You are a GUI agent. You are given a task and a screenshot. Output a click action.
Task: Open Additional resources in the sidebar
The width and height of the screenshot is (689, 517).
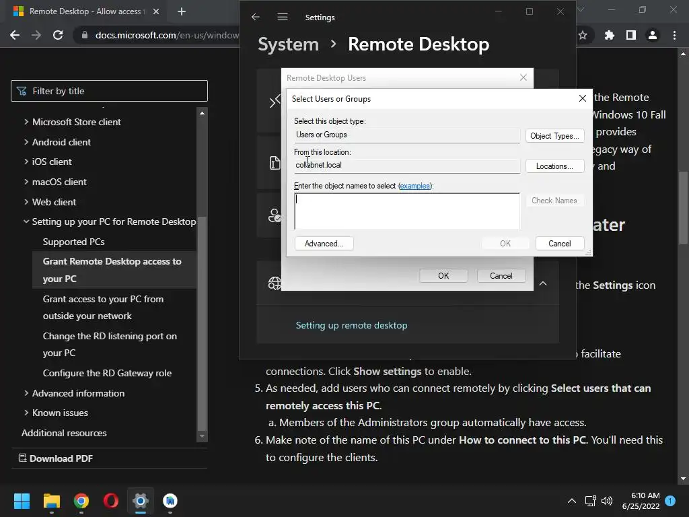64,433
